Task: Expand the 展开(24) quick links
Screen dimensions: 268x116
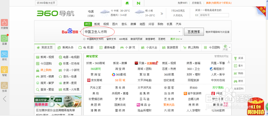Action: point(176,39)
